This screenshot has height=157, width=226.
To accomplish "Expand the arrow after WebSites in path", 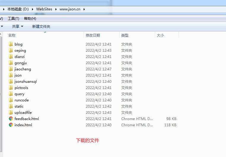I will [56, 9].
